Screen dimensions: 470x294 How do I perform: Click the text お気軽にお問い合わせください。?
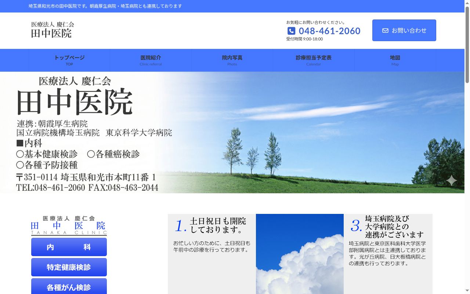coord(315,22)
